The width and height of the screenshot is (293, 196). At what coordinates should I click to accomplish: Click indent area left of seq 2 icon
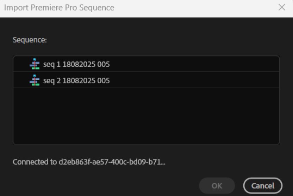(21, 80)
